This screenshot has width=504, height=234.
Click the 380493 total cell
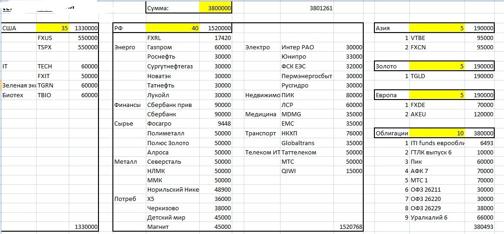point(479,227)
